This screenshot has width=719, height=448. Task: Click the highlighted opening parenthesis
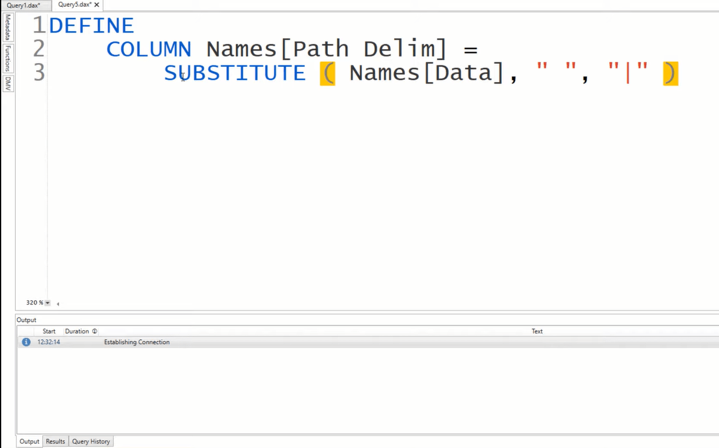[x=327, y=74]
